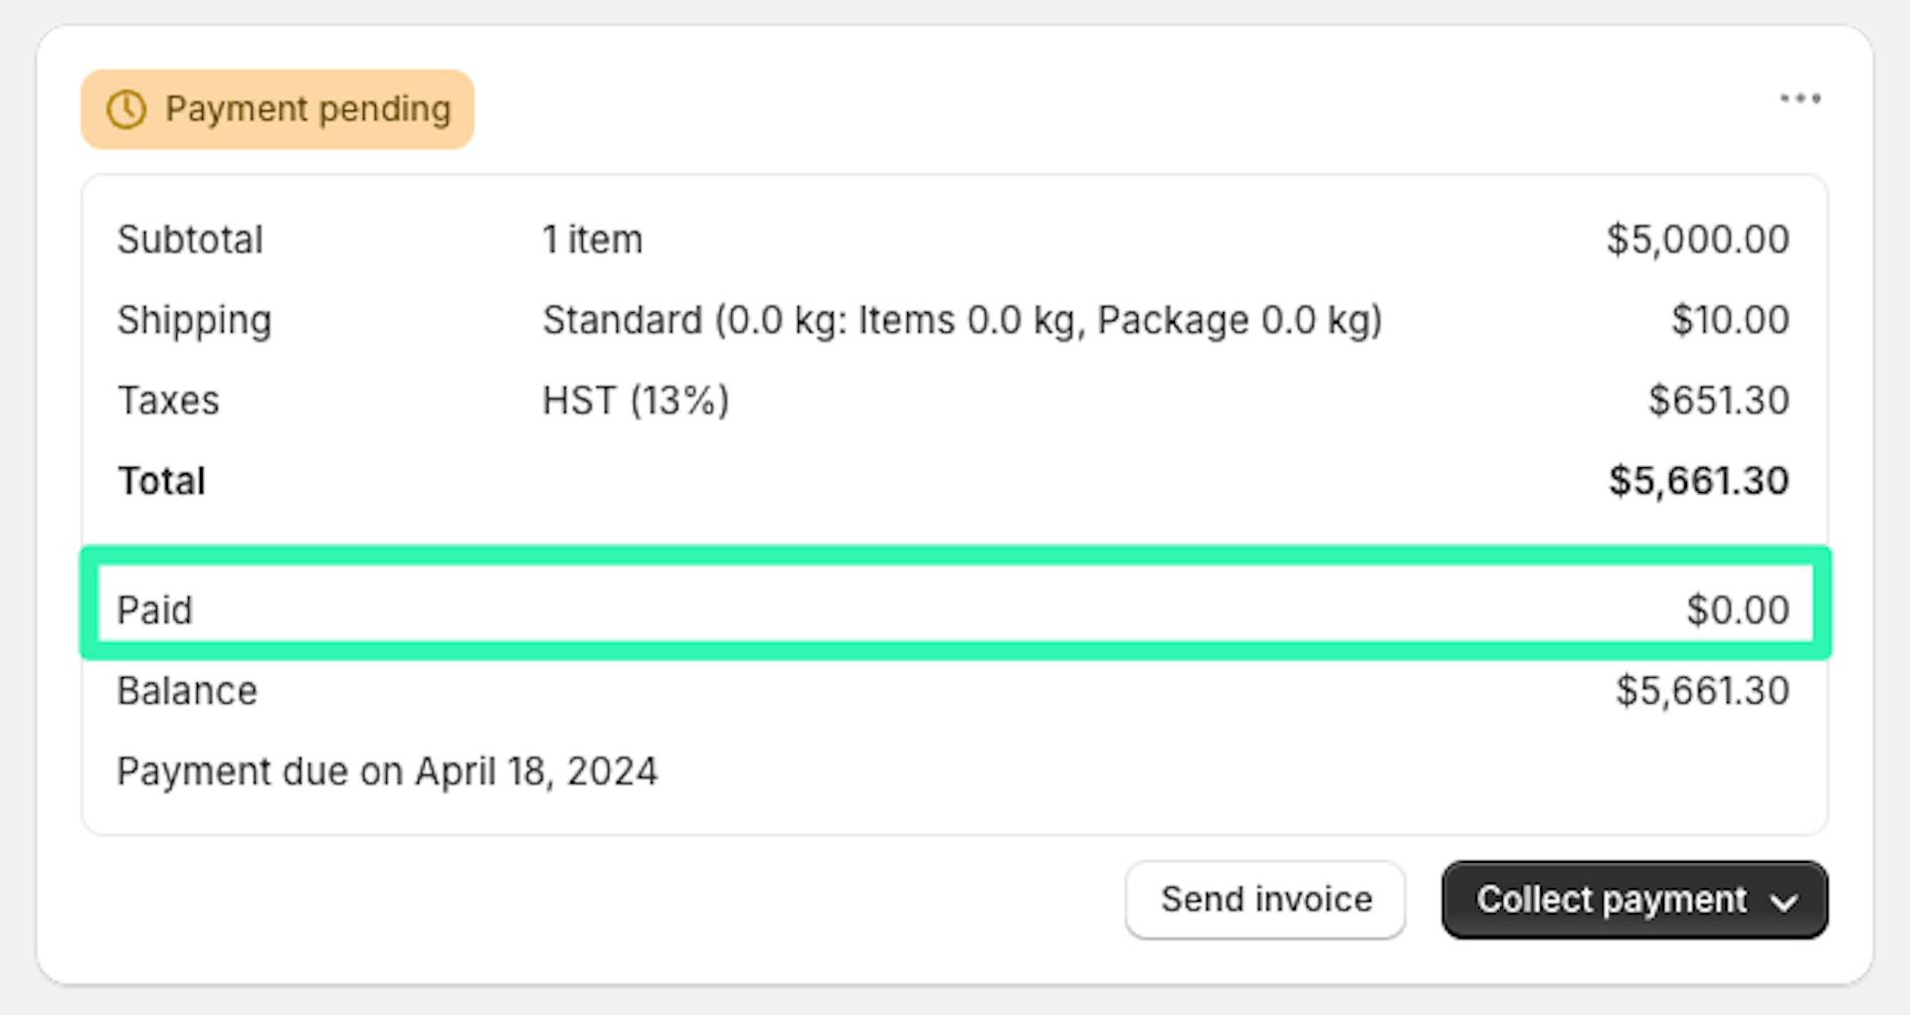Expand the Collect payment dropdown arrow

tap(1785, 902)
